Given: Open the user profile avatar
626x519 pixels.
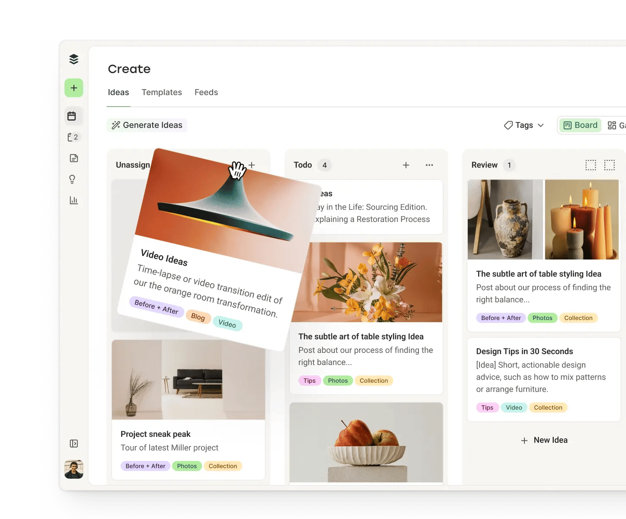Looking at the screenshot, I should 73,469.
